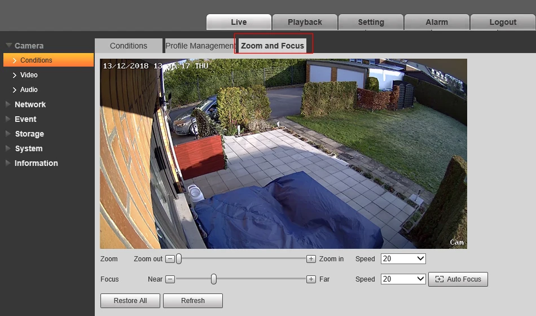Image resolution: width=536 pixels, height=316 pixels.
Task: Open the Zoom Speed dropdown
Action: click(x=403, y=258)
